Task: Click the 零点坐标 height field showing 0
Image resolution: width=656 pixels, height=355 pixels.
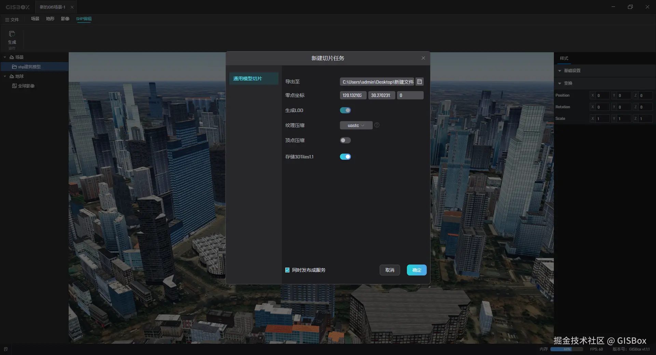Action: pos(410,95)
